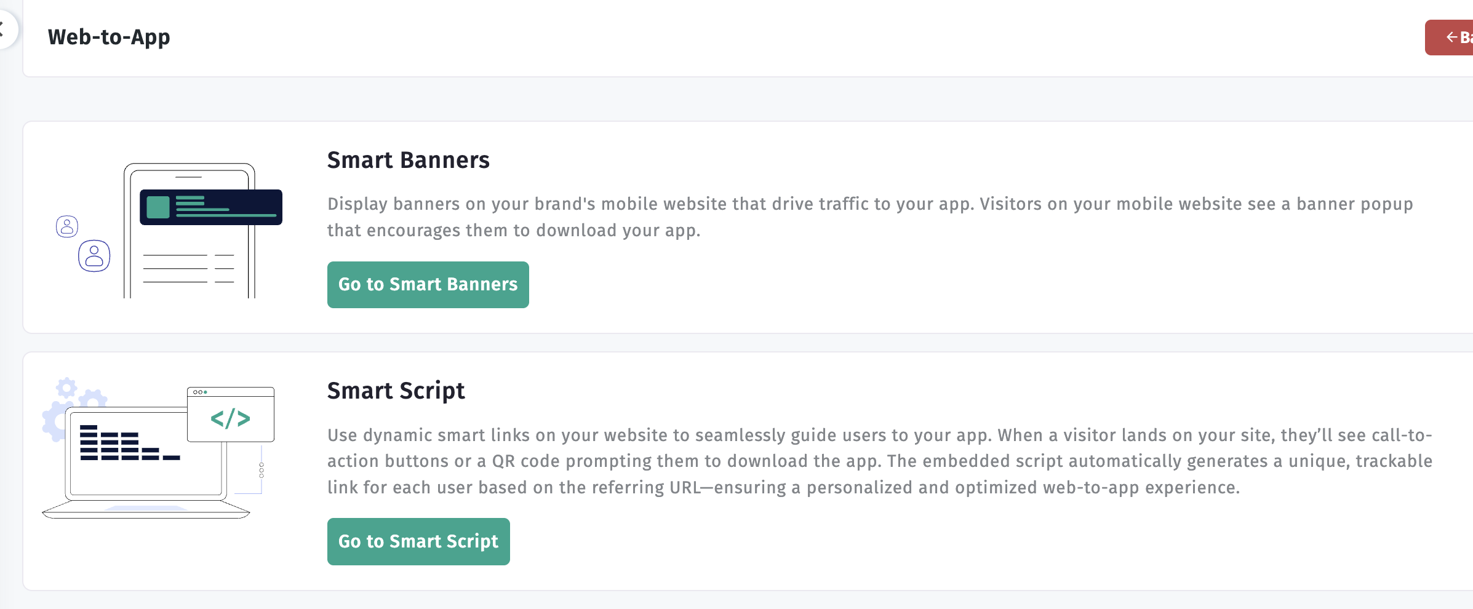
Task: Click the larger user avatar icon
Action: (x=94, y=256)
